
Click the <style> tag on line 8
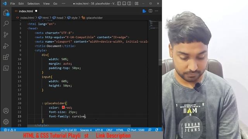point(41,51)
